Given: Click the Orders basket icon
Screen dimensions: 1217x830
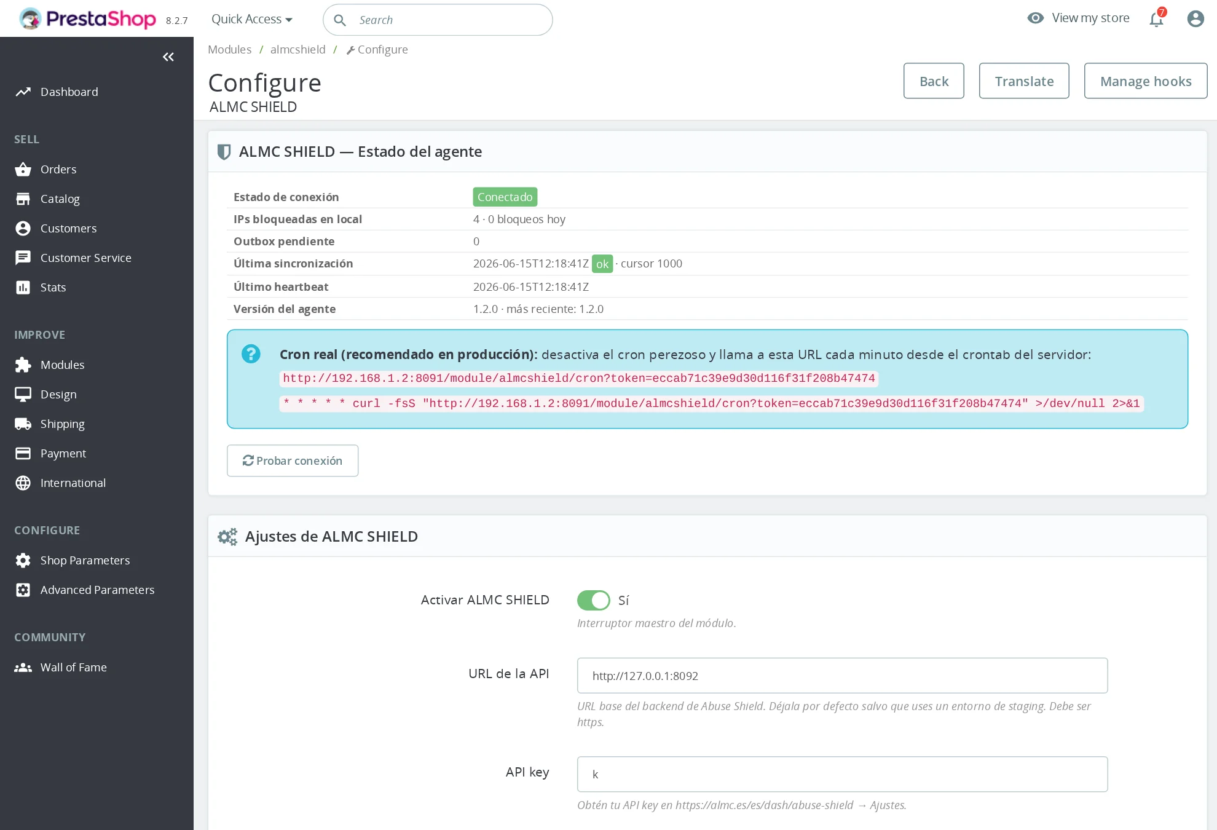Looking at the screenshot, I should (23, 170).
